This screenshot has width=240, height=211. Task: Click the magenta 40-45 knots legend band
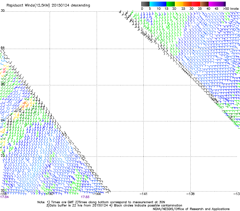pyautogui.click(x=213, y=4)
